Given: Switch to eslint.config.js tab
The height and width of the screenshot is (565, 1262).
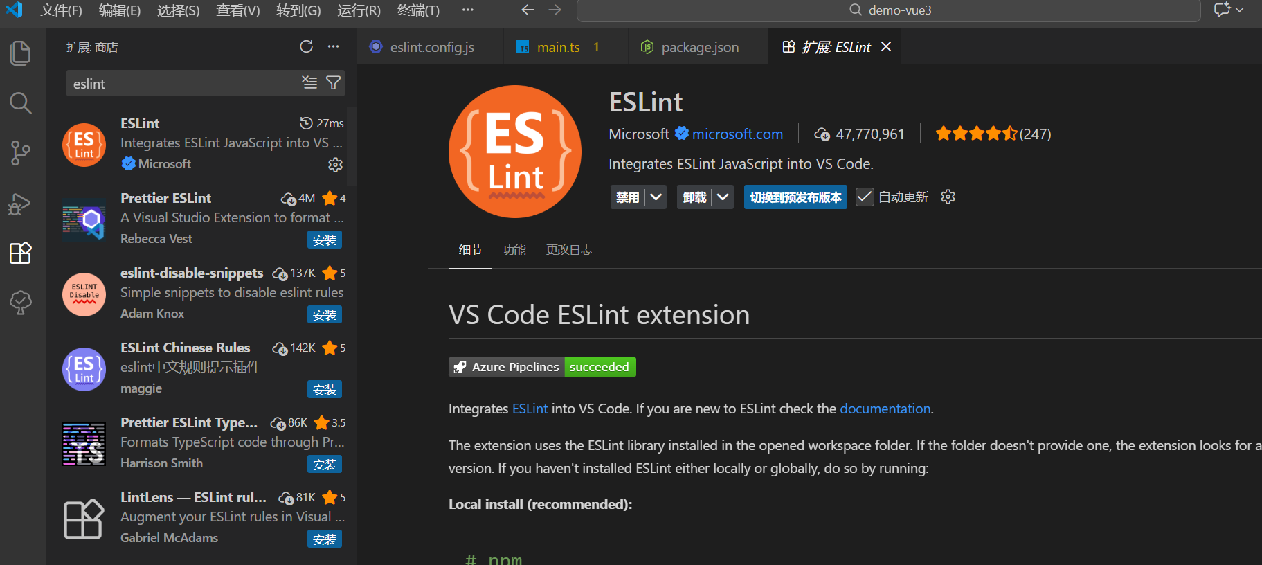Looking at the screenshot, I should click(431, 47).
